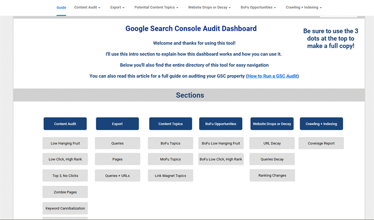Expand Crawling + Indexing navbar menu
This screenshot has width=374, height=220.
pos(304,7)
